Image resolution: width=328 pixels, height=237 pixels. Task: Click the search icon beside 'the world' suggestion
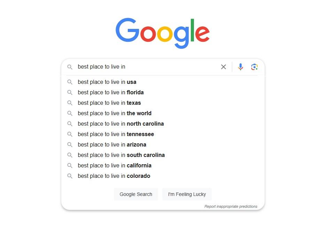[x=70, y=113]
